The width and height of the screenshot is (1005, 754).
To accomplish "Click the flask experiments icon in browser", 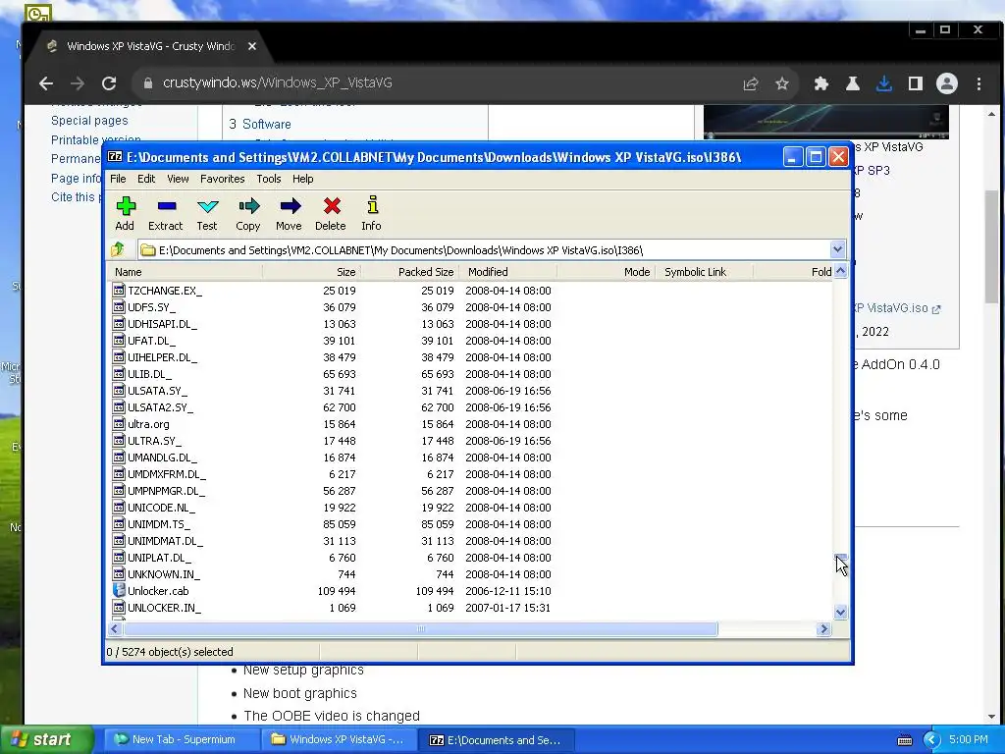I will [853, 83].
